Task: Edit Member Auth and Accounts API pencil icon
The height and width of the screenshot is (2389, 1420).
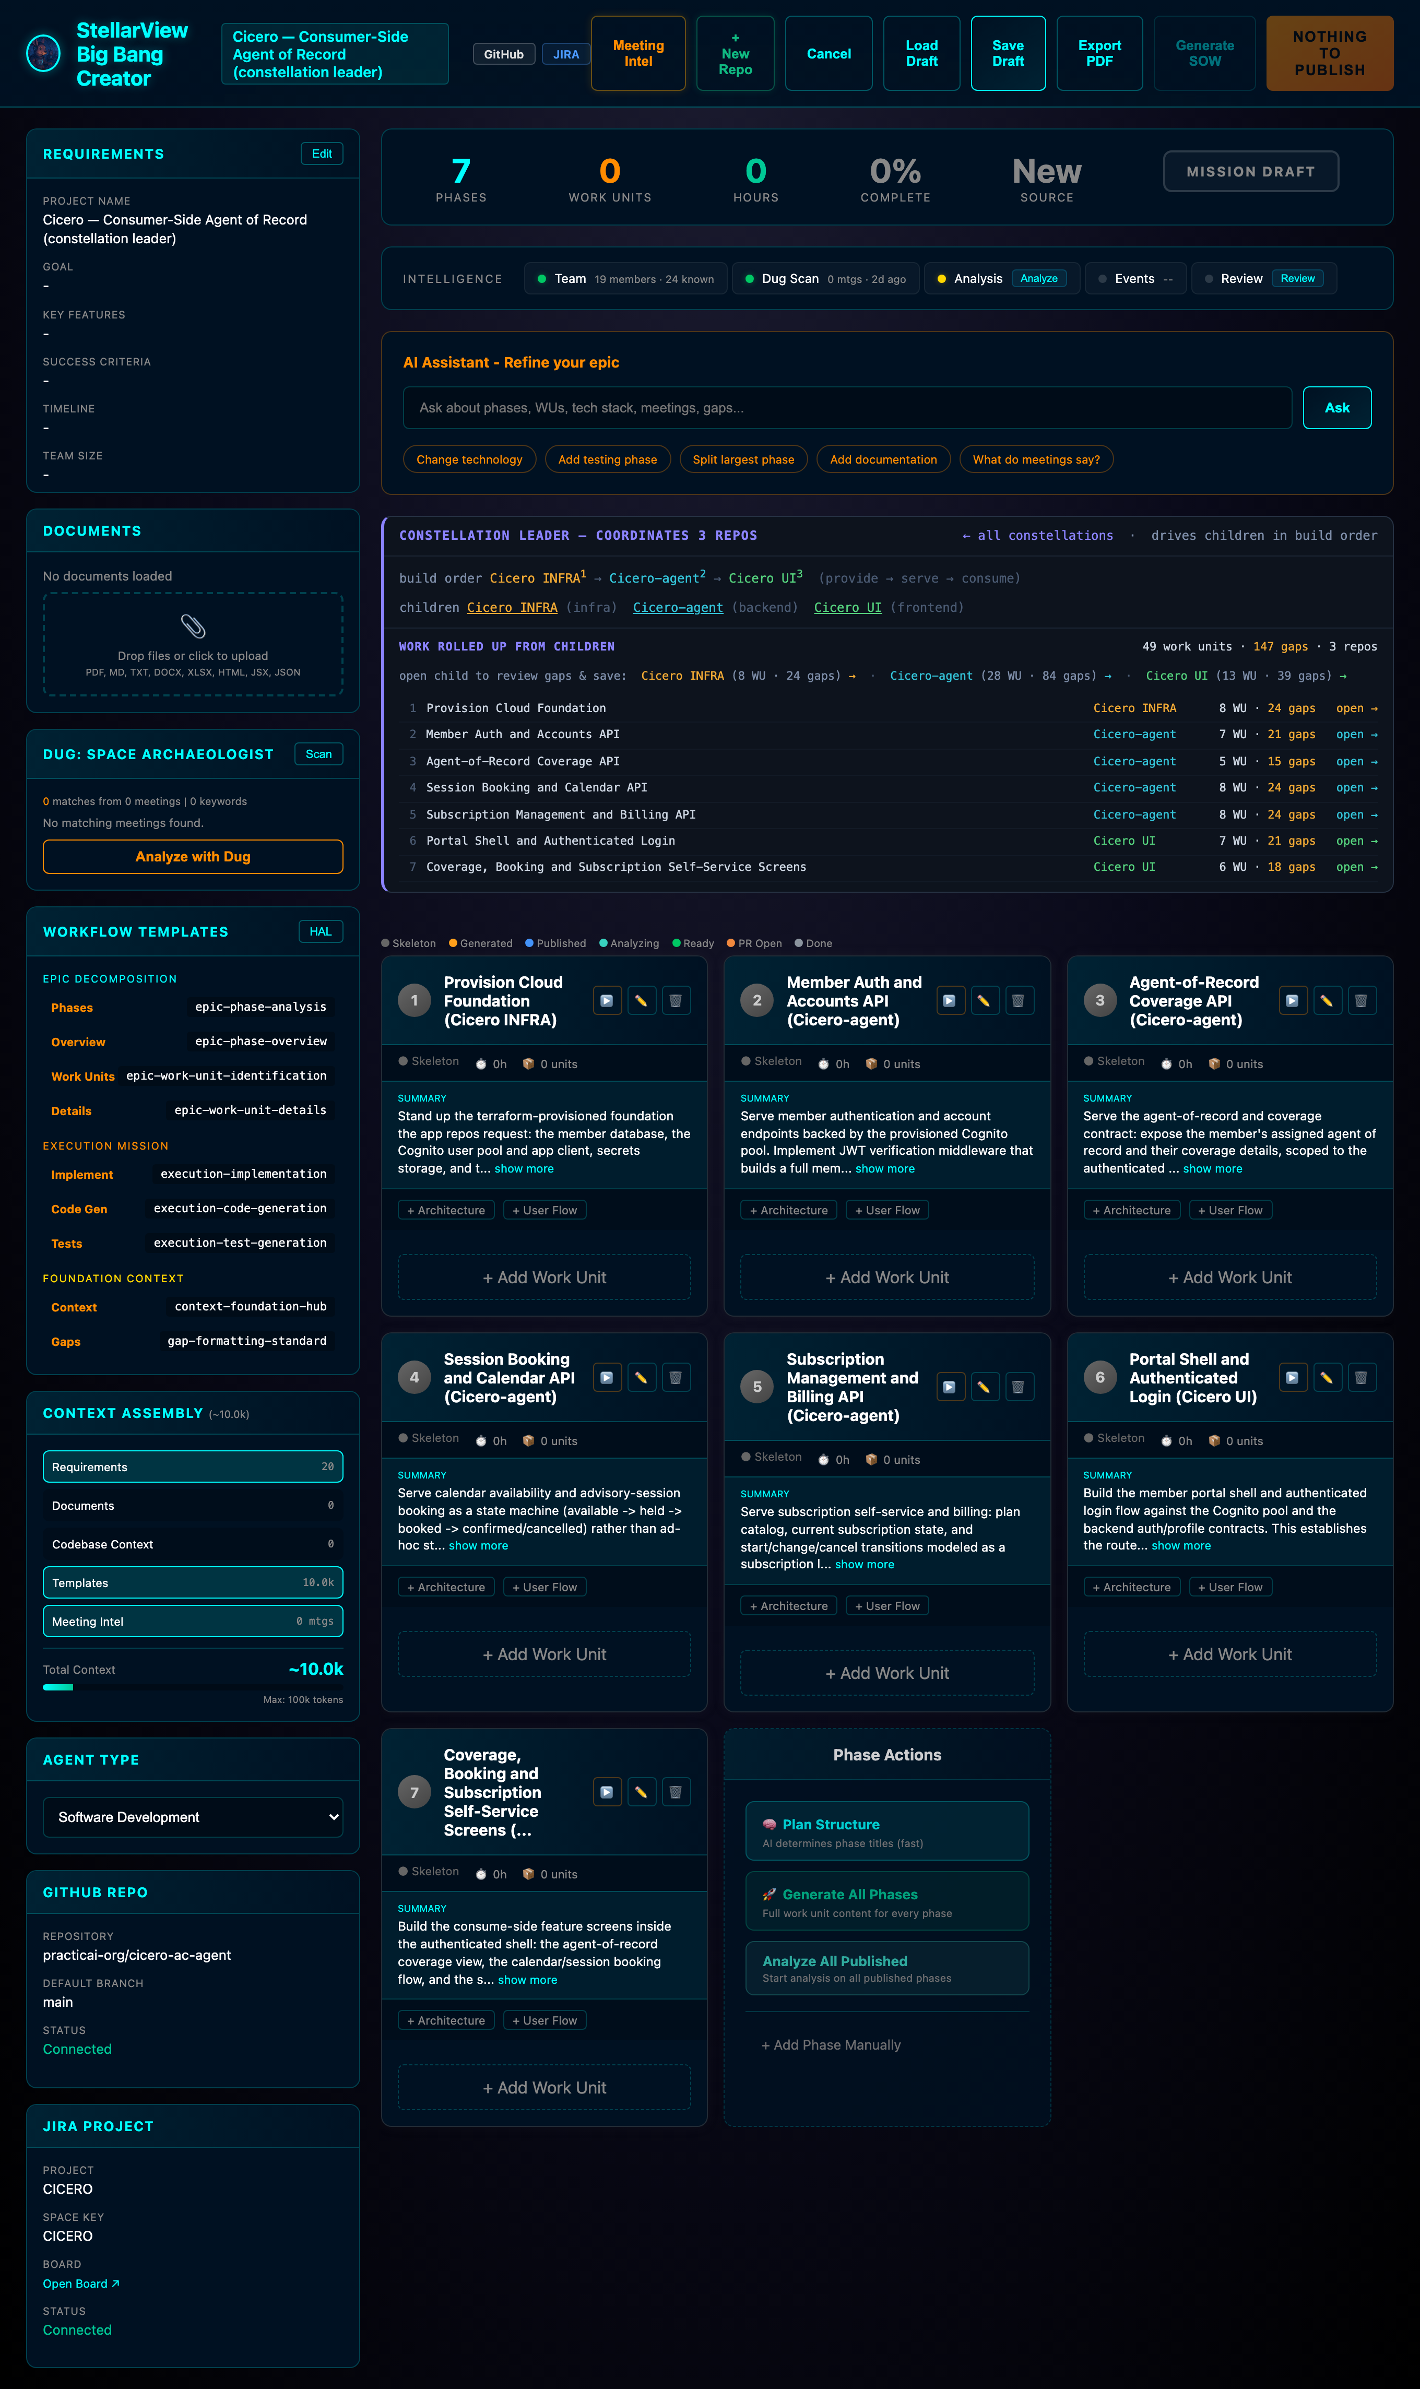Action: pos(984,1001)
